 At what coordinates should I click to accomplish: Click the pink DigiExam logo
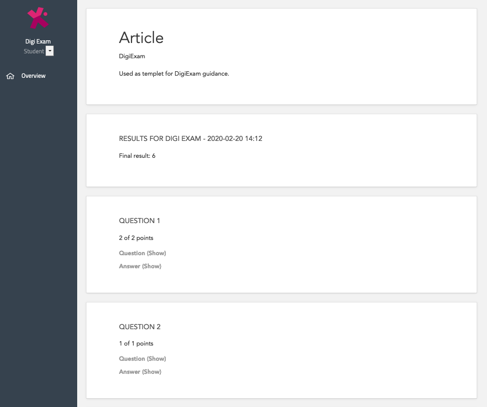(x=38, y=18)
